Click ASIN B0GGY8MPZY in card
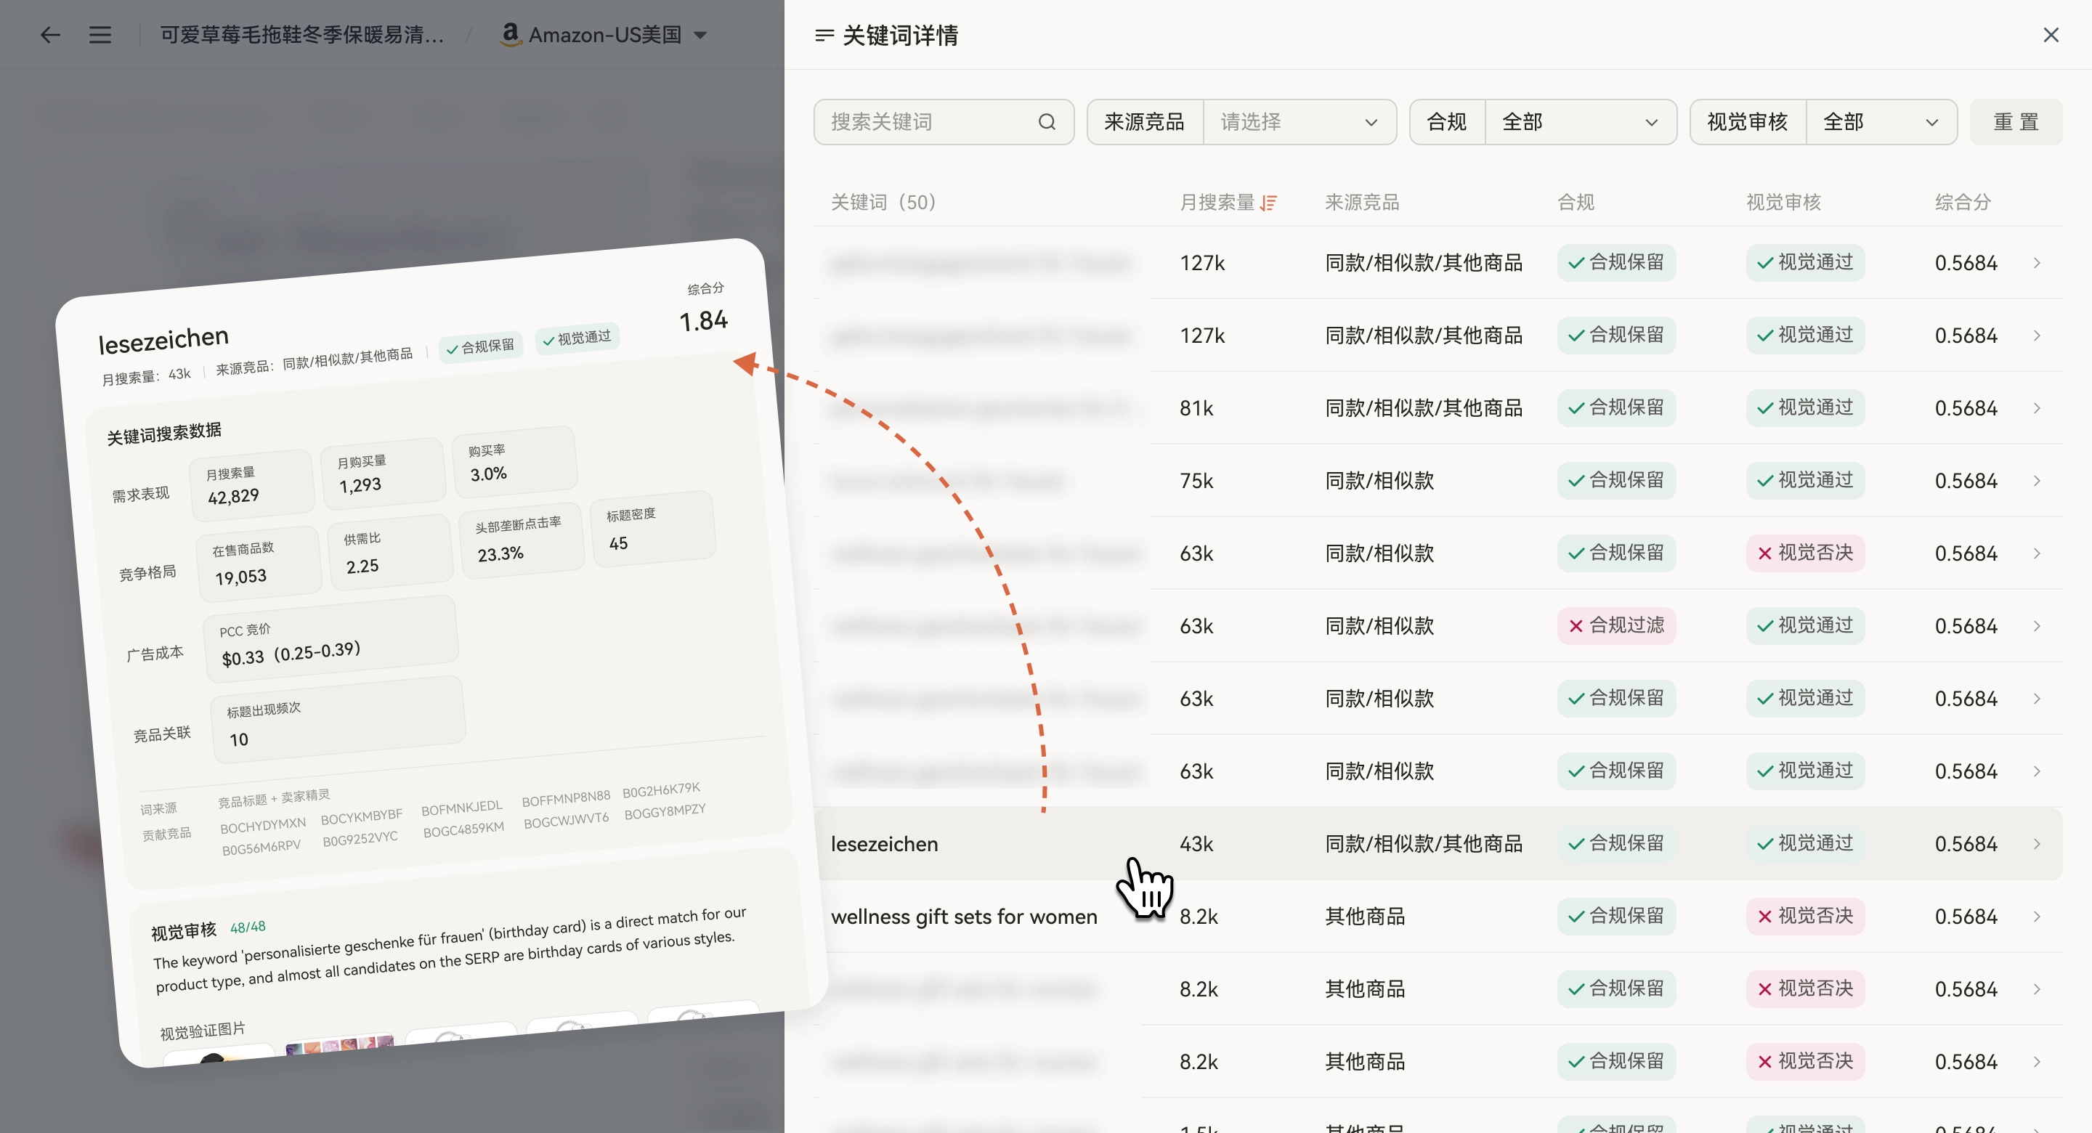Screen dimensions: 2092x1133 point(665,811)
